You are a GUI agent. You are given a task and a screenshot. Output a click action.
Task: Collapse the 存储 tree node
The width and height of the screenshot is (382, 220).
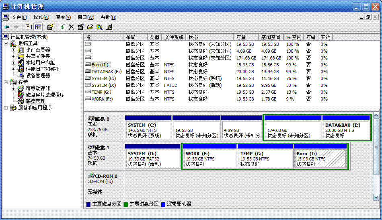(x=6, y=82)
